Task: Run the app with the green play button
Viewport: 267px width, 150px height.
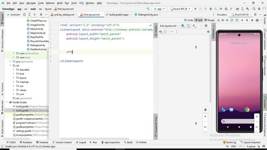Action: [195, 9]
